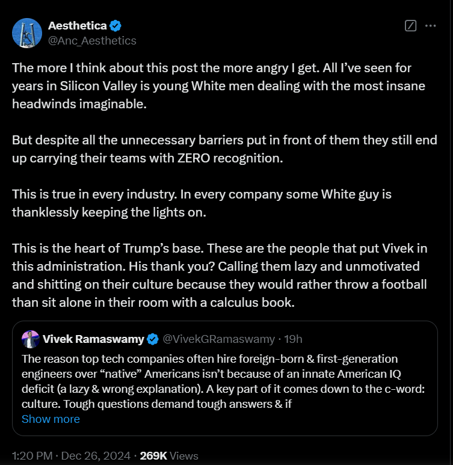The image size is (453, 465).
Task: Open the 269K Views count
Action: point(168,455)
